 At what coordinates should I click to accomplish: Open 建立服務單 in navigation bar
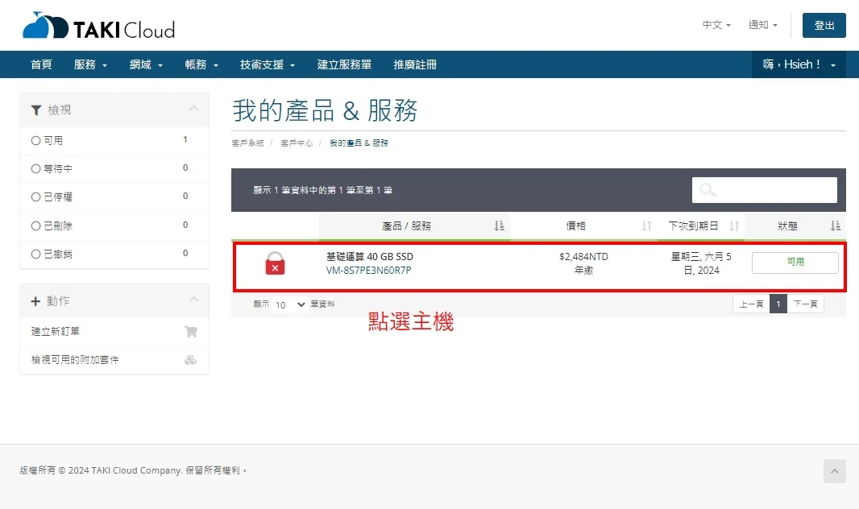(x=344, y=64)
